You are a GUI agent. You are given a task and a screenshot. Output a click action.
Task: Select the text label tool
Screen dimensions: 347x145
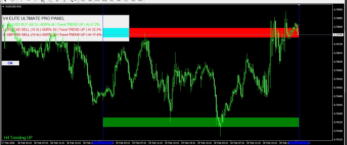[x=64, y=1]
